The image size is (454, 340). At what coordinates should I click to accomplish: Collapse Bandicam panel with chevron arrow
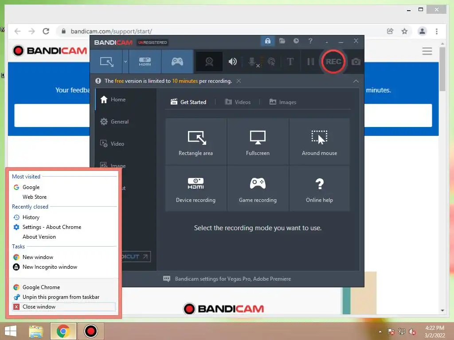[356, 81]
